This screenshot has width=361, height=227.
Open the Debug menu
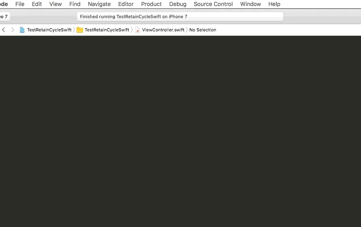(178, 4)
